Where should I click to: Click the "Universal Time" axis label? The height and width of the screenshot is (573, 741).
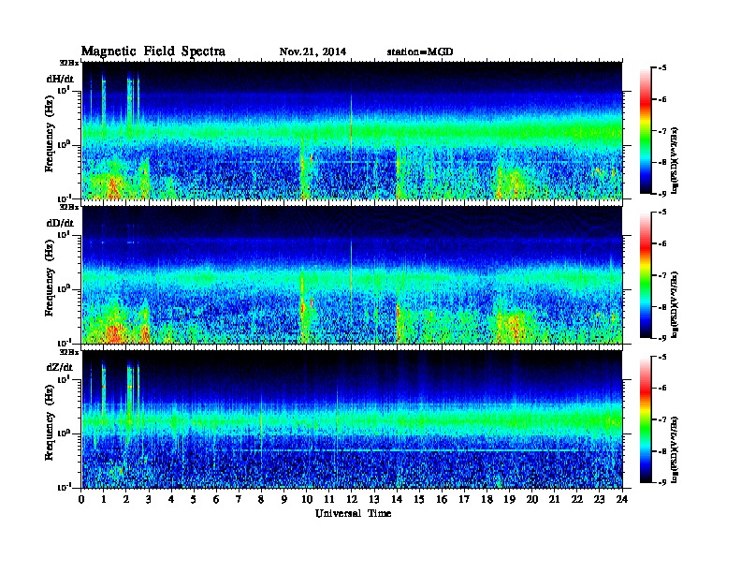click(353, 513)
